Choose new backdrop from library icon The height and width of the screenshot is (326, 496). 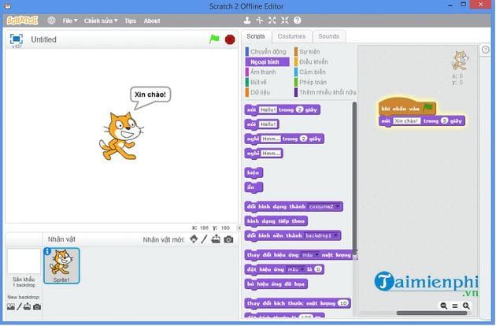click(x=11, y=306)
